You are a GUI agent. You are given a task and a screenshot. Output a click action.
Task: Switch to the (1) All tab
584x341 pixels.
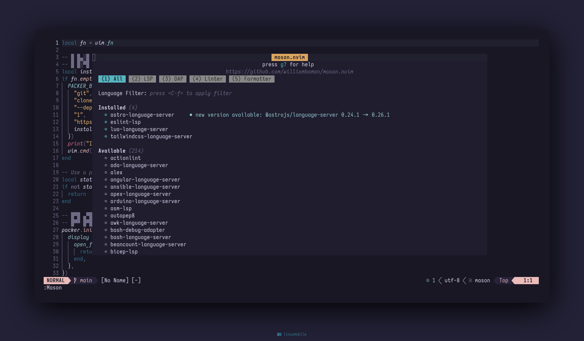[x=112, y=79]
